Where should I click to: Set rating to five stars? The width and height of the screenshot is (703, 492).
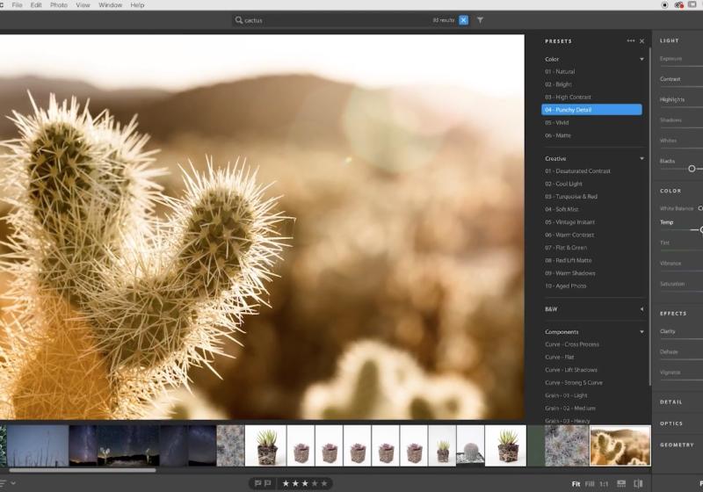coord(323,483)
